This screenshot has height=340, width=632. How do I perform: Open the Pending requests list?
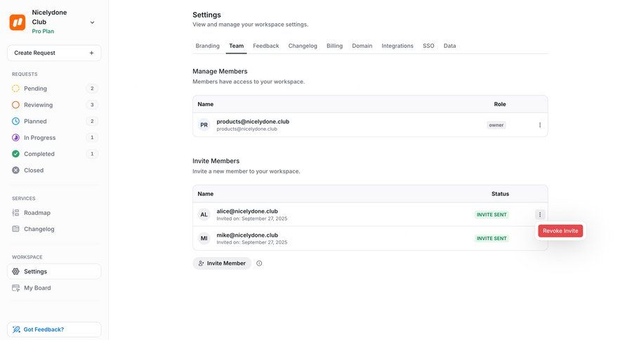pos(35,89)
